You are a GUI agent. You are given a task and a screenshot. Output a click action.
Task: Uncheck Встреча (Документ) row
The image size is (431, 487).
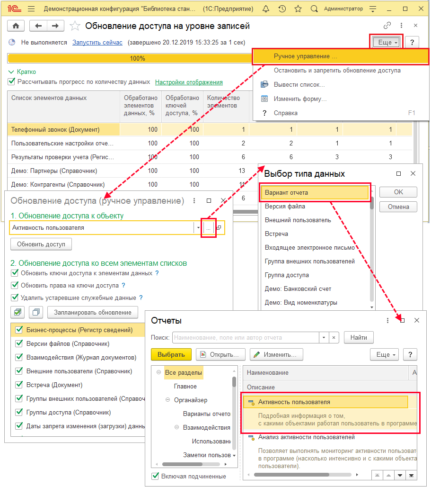click(x=19, y=385)
